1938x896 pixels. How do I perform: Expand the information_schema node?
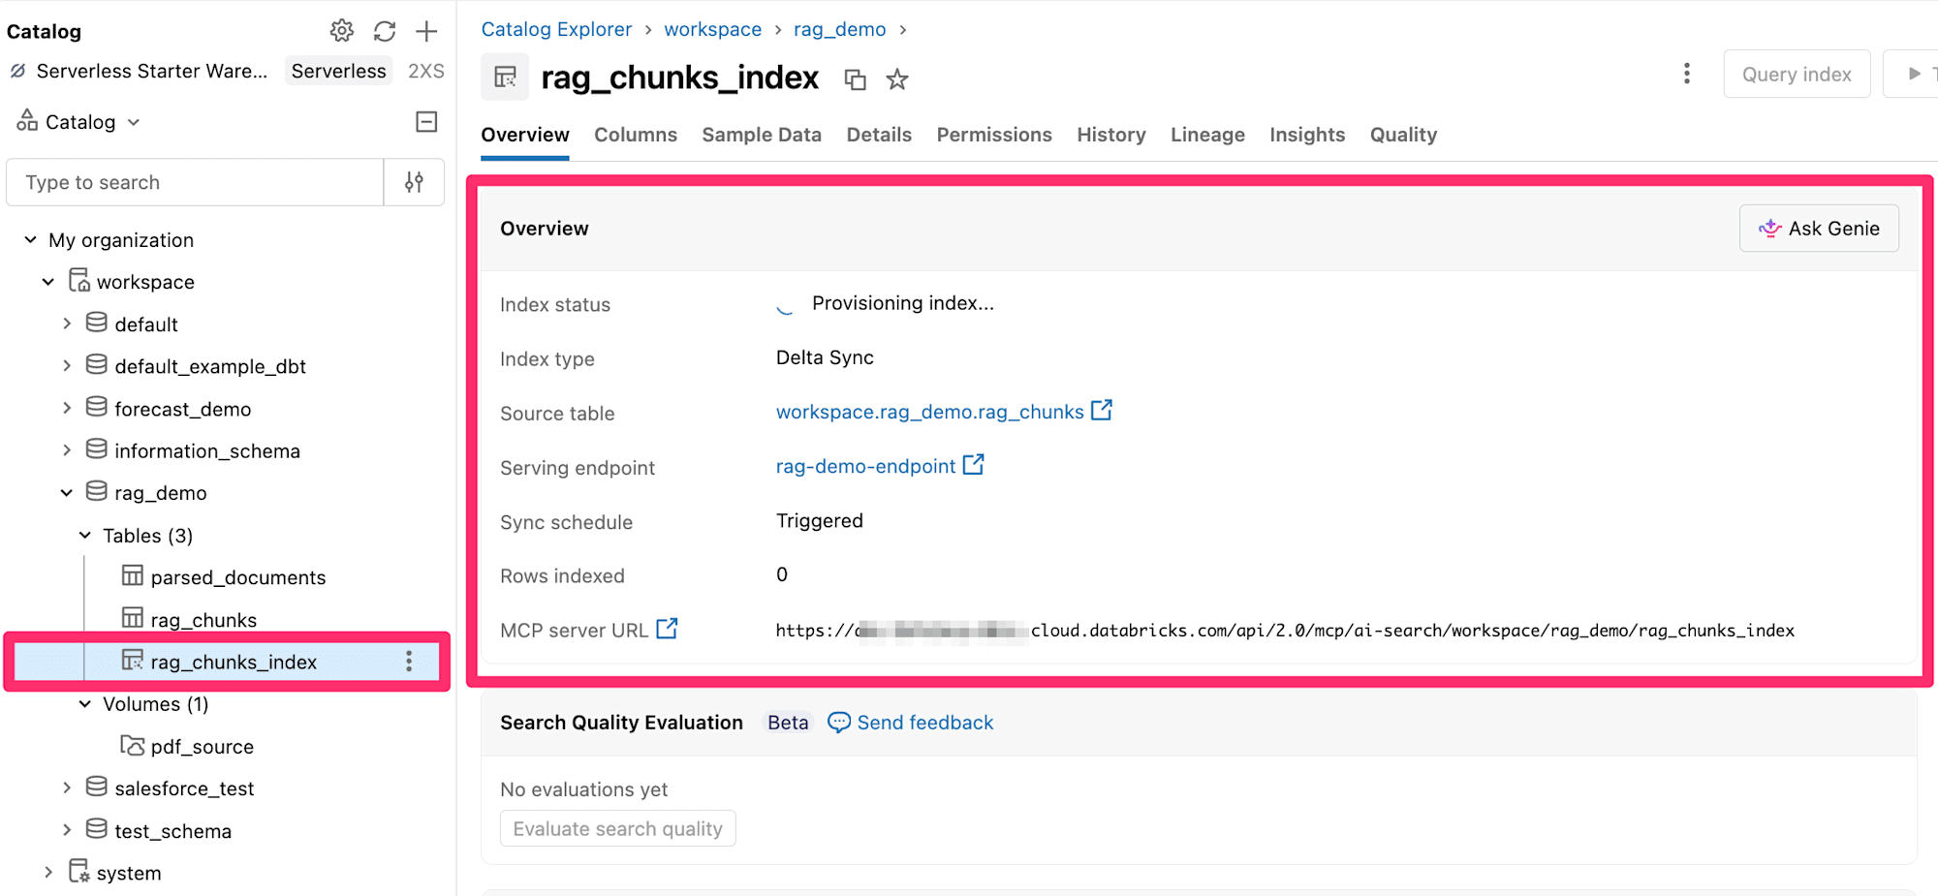[67, 450]
